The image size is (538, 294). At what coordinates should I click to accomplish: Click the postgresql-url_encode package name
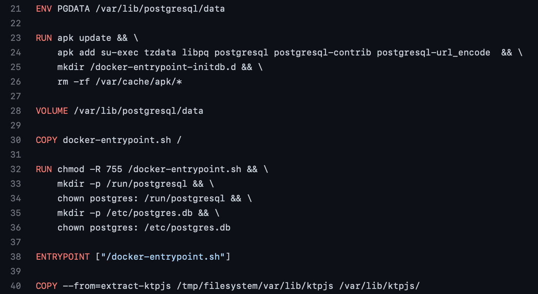433,53
